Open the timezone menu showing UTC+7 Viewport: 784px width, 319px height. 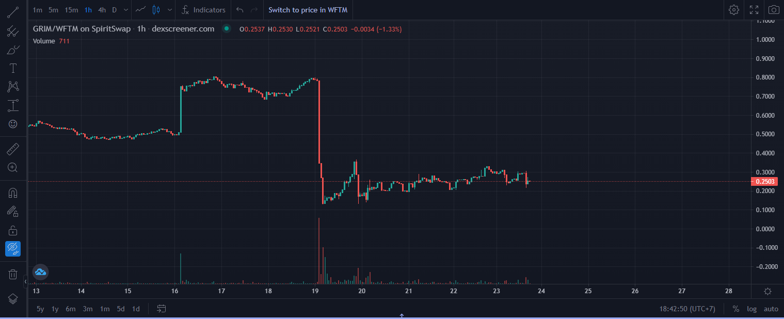coord(687,309)
